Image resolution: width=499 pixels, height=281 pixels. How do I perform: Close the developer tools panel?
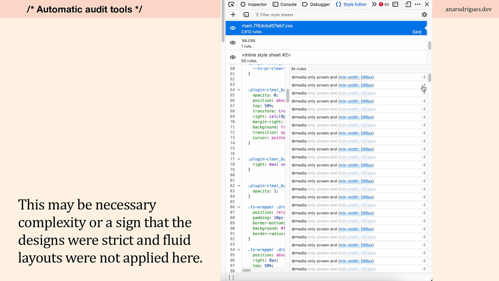427,4
